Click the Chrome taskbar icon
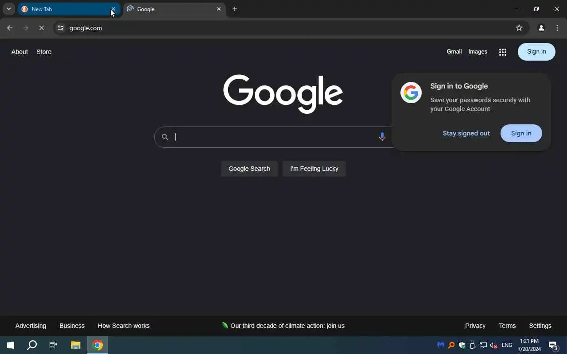 point(97,345)
